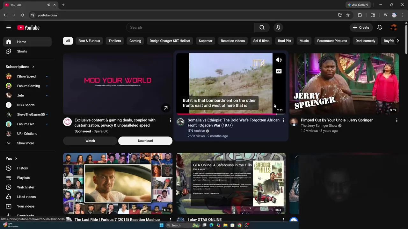
Task: Click the Download button on the ad
Action: [x=145, y=141]
